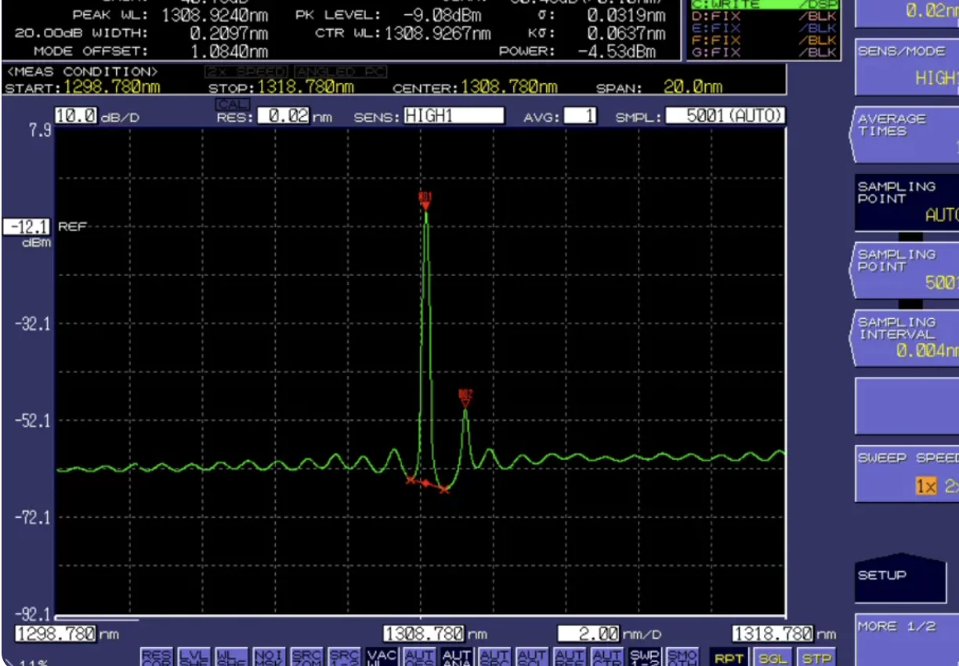Click the SMO OTH status icon
This screenshot has width=959, height=666.
click(x=682, y=657)
